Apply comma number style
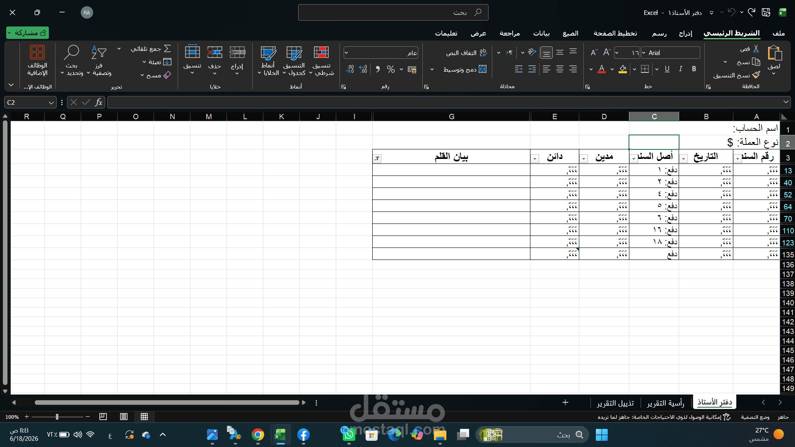The image size is (795, 447). [x=378, y=69]
